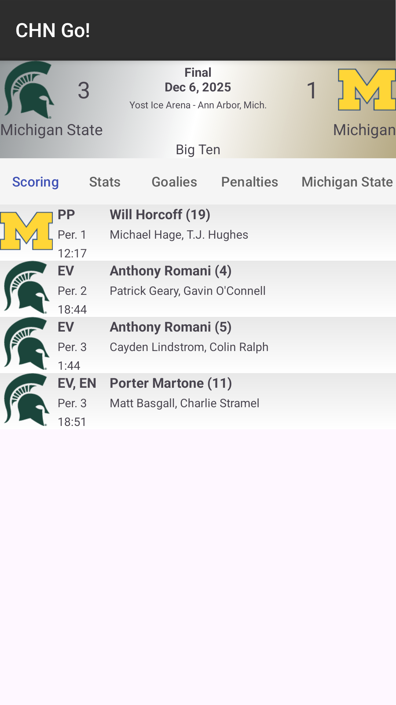396x705 pixels.
Task: Tap Yost Ice Arena venue text
Action: pyautogui.click(x=198, y=105)
